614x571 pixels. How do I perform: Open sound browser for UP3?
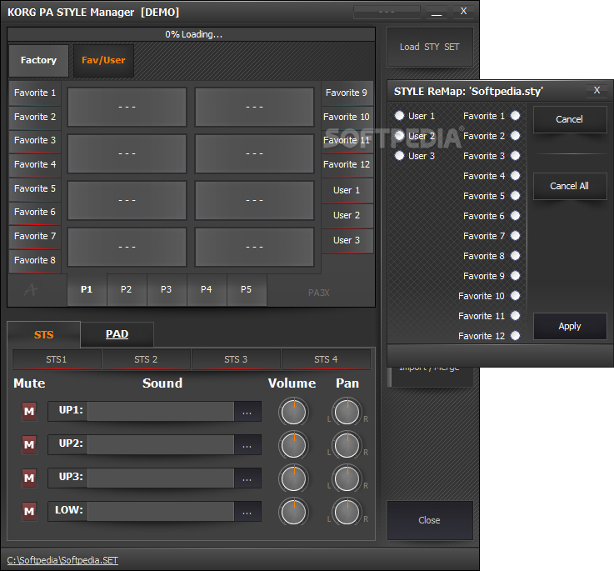tap(247, 478)
